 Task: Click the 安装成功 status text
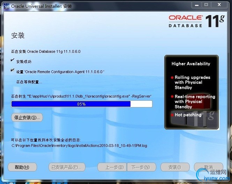point(24,62)
